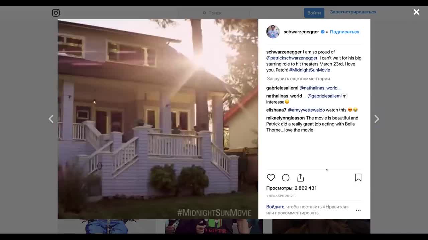
Task: Save post with bookmark icon
Action: click(x=358, y=178)
